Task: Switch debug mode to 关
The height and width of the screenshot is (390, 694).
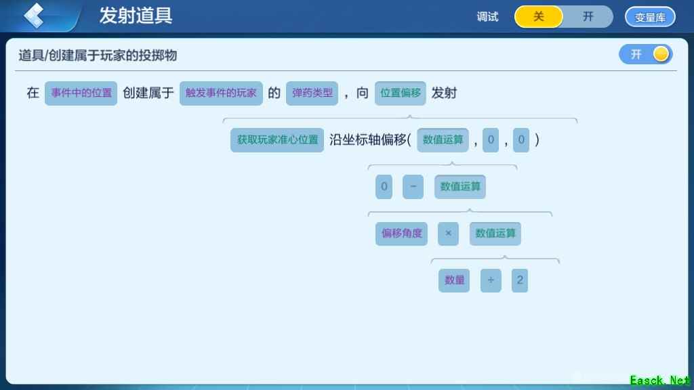Action: (x=539, y=17)
